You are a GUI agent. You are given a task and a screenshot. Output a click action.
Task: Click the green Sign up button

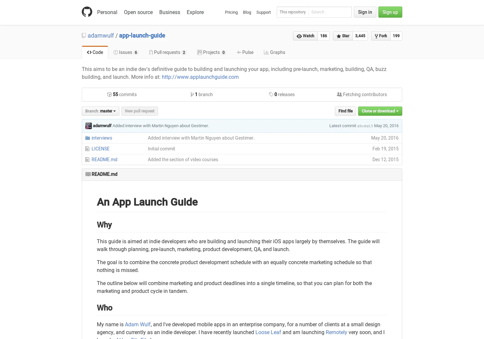(390, 12)
